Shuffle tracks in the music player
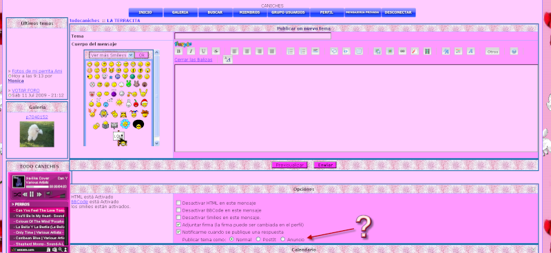The image size is (551, 253). 17,194
